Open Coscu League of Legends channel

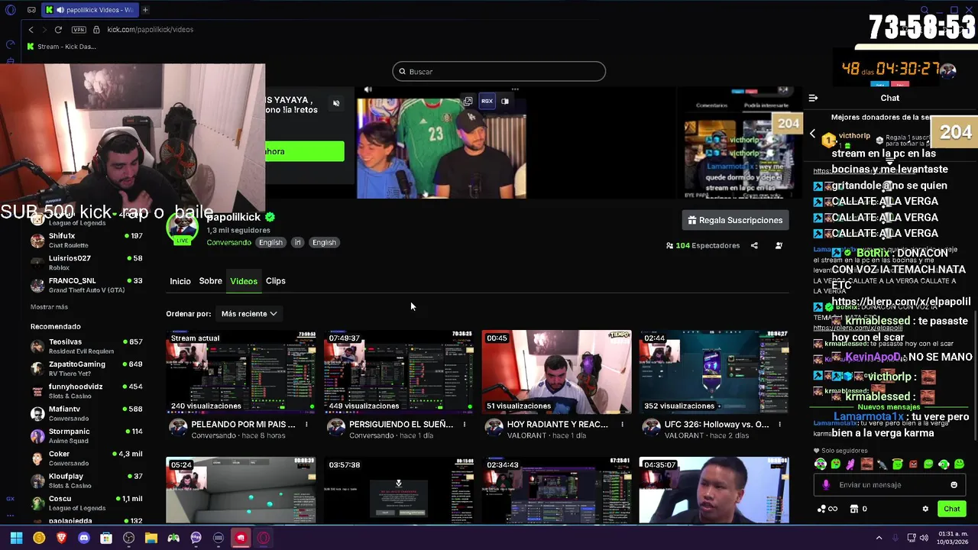(x=86, y=503)
